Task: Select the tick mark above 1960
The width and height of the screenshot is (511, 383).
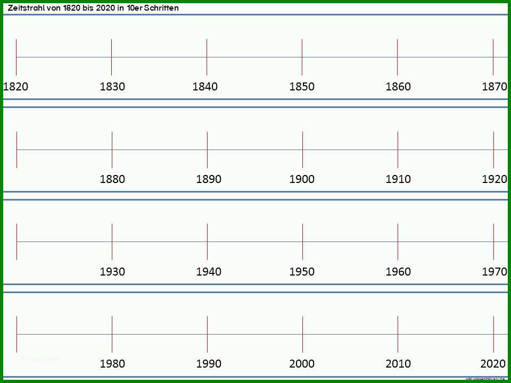Action: (398, 242)
